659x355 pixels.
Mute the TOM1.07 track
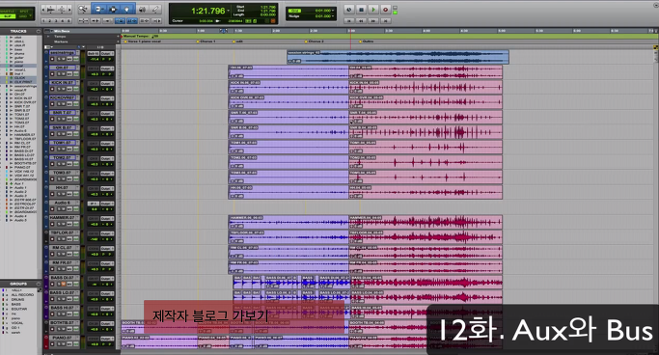click(x=65, y=150)
